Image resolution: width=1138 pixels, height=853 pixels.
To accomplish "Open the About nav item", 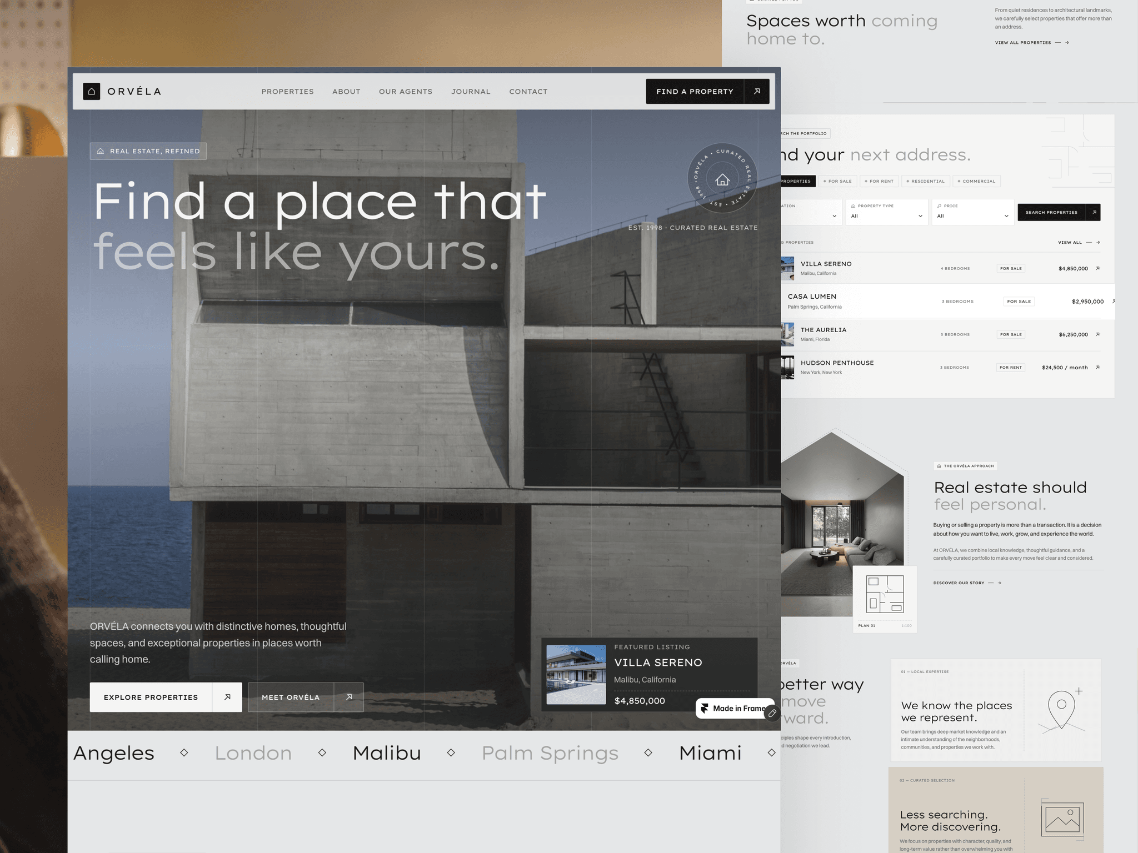I will click(x=346, y=92).
